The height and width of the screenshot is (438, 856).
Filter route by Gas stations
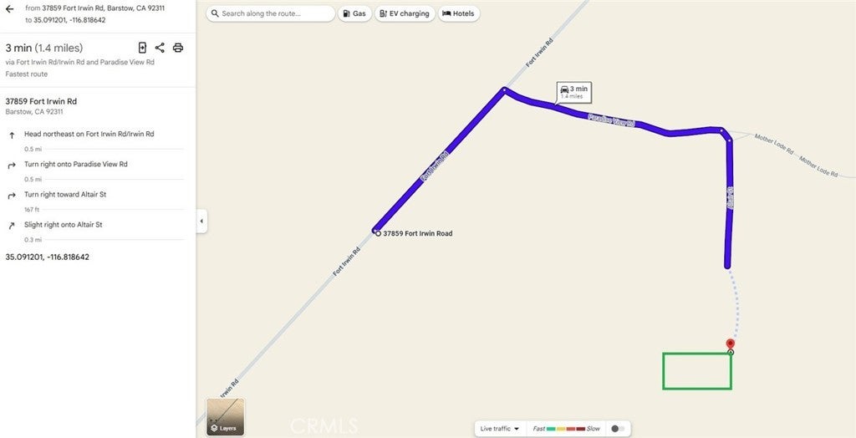pyautogui.click(x=354, y=13)
